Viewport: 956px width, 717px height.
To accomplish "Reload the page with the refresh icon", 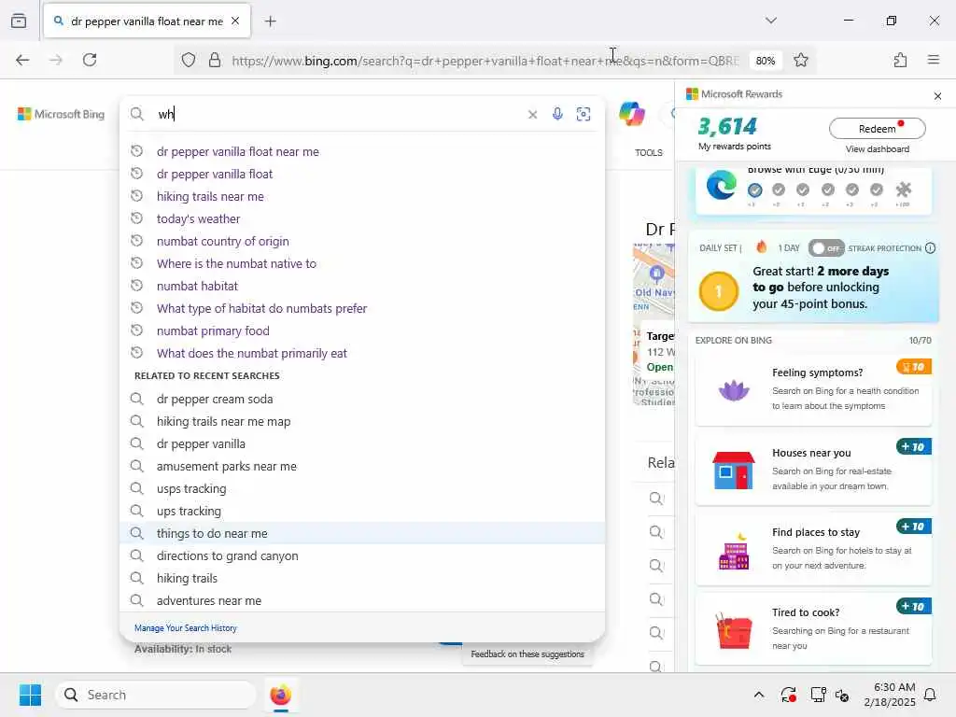I will tap(90, 60).
